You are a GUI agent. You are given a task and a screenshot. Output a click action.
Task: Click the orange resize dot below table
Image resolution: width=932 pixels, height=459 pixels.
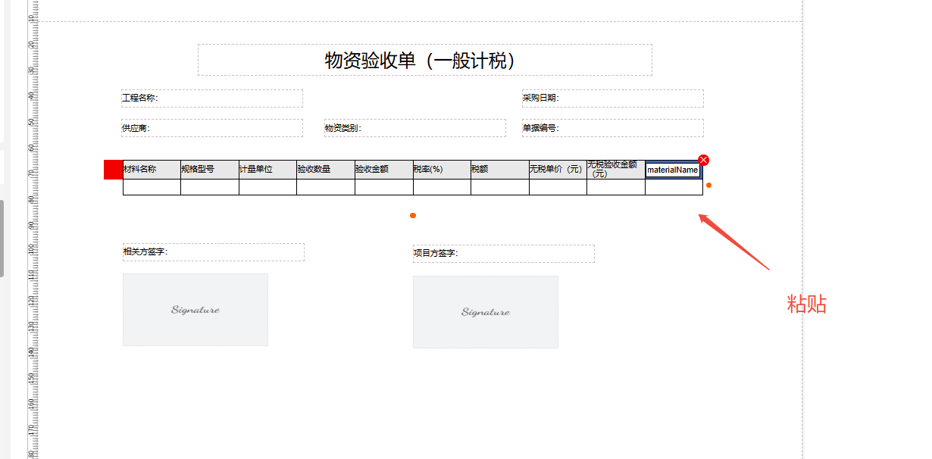(413, 216)
